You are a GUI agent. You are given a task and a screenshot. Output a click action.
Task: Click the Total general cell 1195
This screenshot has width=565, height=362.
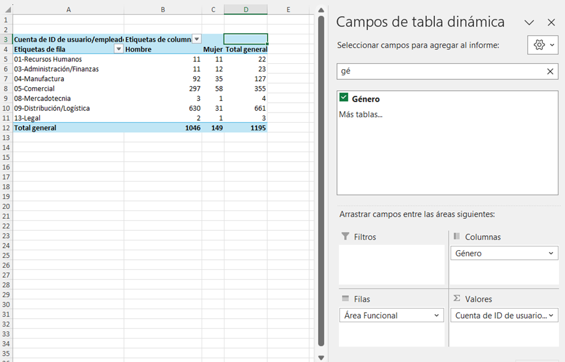(x=245, y=128)
